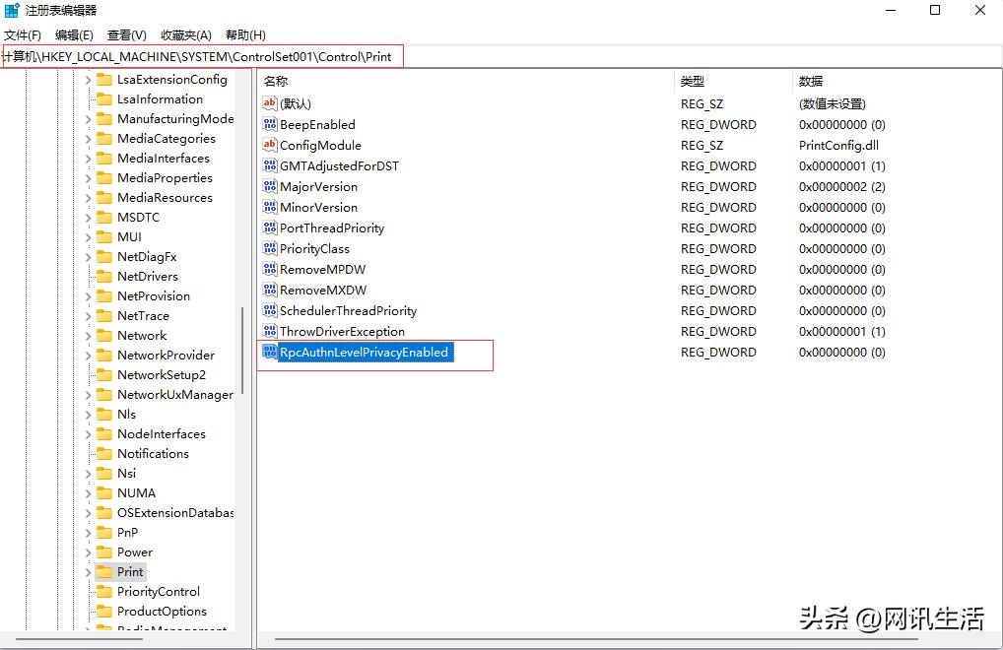Select the RemoveMPDW value row
Viewport: 1003px width, 650px height.
click(x=315, y=269)
